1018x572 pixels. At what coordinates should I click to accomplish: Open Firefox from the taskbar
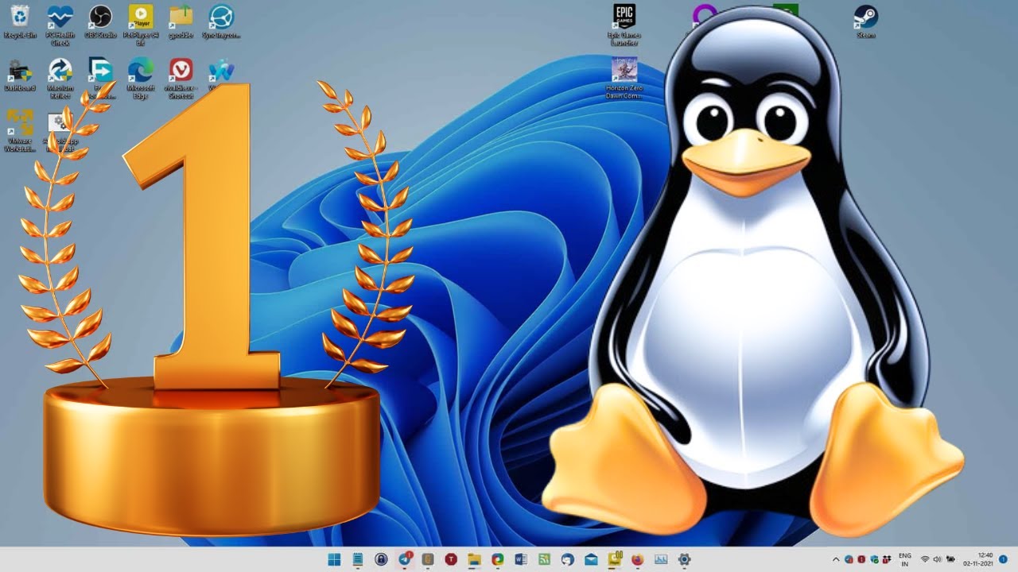click(638, 559)
